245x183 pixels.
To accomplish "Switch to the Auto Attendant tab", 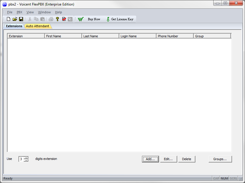I will 38,26.
